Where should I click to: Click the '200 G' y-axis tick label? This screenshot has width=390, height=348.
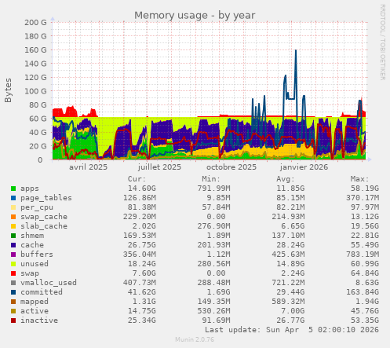click(x=35, y=23)
